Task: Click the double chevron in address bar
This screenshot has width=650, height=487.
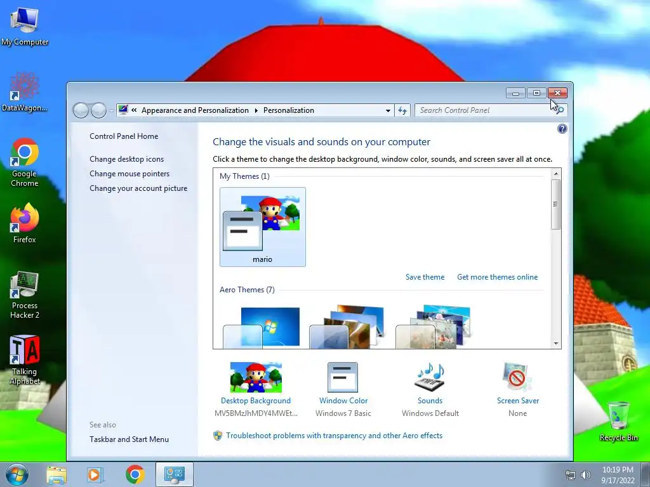Action: pyautogui.click(x=134, y=110)
